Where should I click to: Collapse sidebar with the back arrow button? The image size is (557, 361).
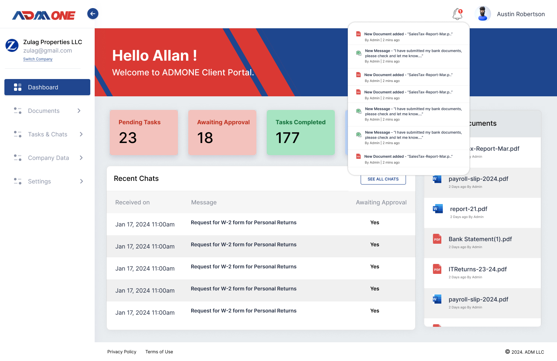93,14
